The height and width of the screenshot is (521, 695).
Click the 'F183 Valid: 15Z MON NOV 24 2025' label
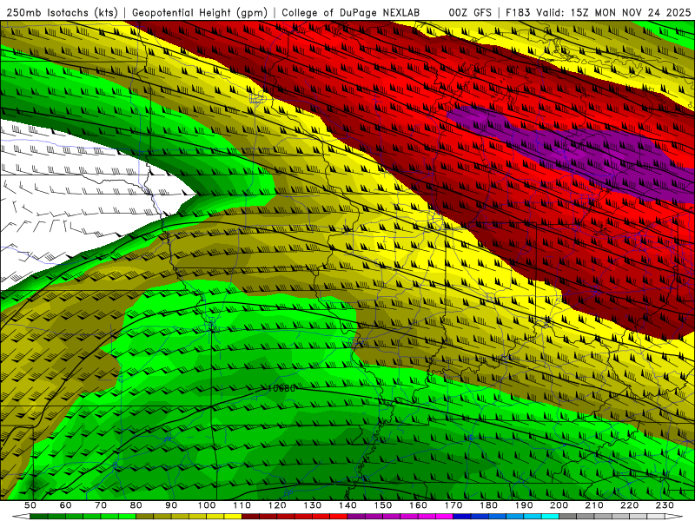click(x=598, y=13)
